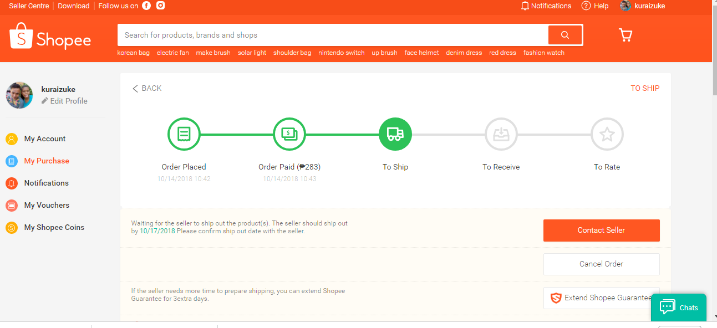Viewport: 717px width, 328px height.
Task: Click the sidebar Notifications bell icon
Action: point(12,183)
